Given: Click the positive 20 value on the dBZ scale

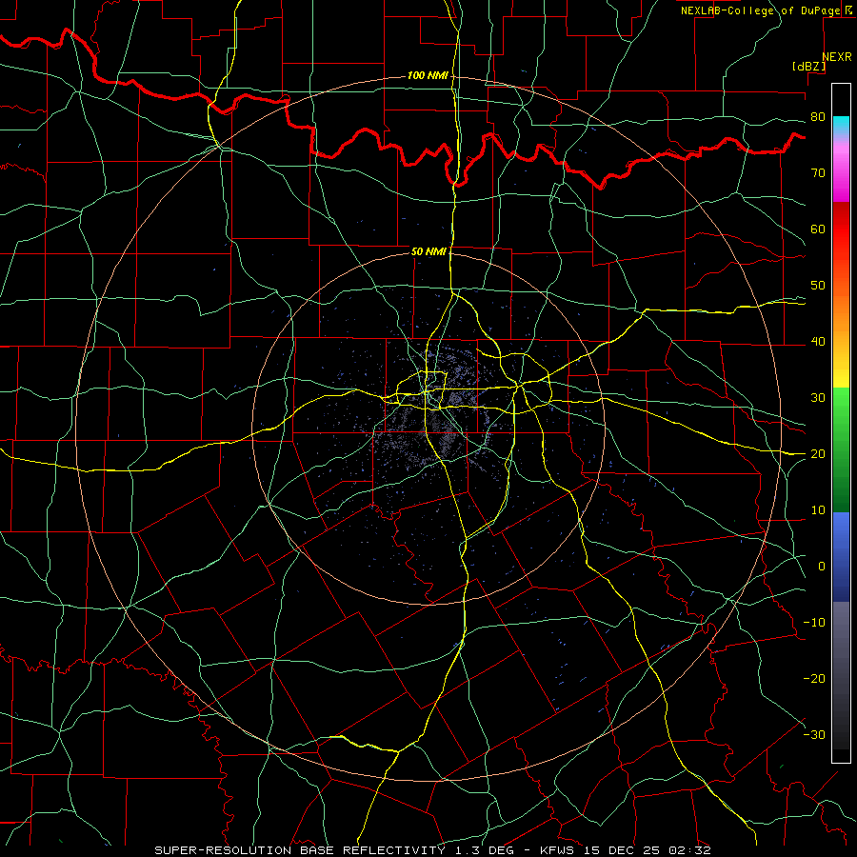Looking at the screenshot, I should point(818,454).
